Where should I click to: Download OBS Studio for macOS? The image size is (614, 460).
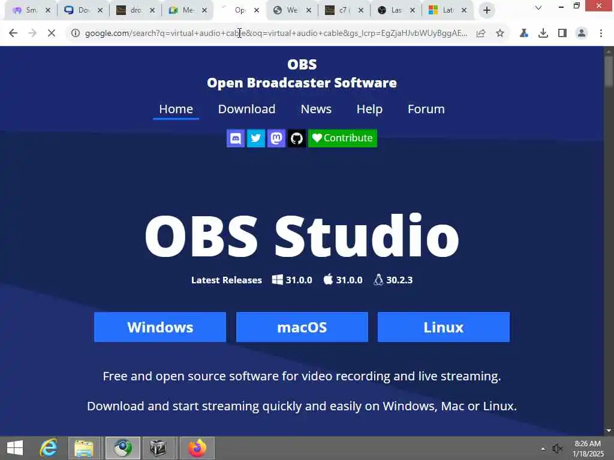(302, 327)
